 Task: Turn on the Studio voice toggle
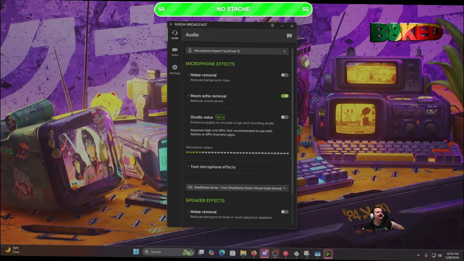(x=285, y=117)
